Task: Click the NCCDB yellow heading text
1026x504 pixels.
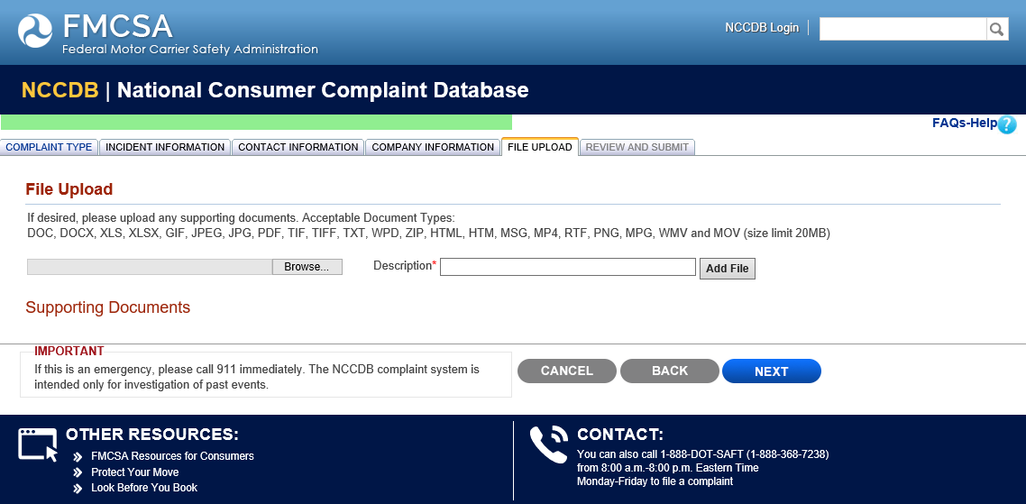Action: (x=60, y=89)
